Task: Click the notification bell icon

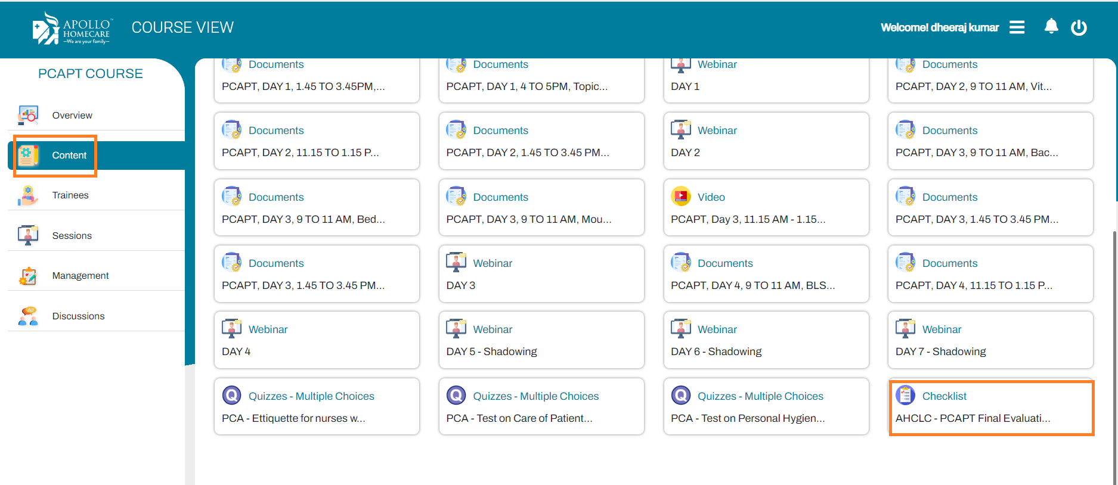Action: [x=1051, y=27]
